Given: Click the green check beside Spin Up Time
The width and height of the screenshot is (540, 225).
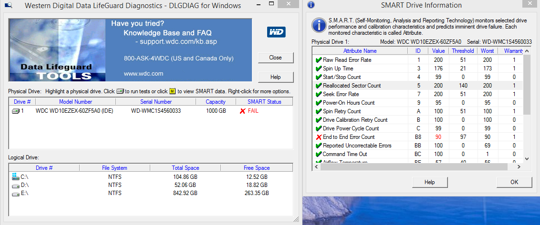Looking at the screenshot, I should (x=319, y=68).
